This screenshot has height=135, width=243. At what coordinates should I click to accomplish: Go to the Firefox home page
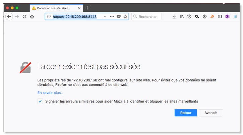[32, 16]
